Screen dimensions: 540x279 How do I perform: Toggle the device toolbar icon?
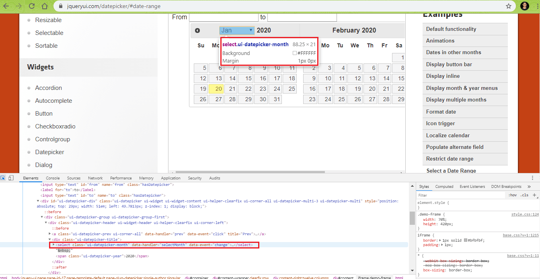point(10,178)
